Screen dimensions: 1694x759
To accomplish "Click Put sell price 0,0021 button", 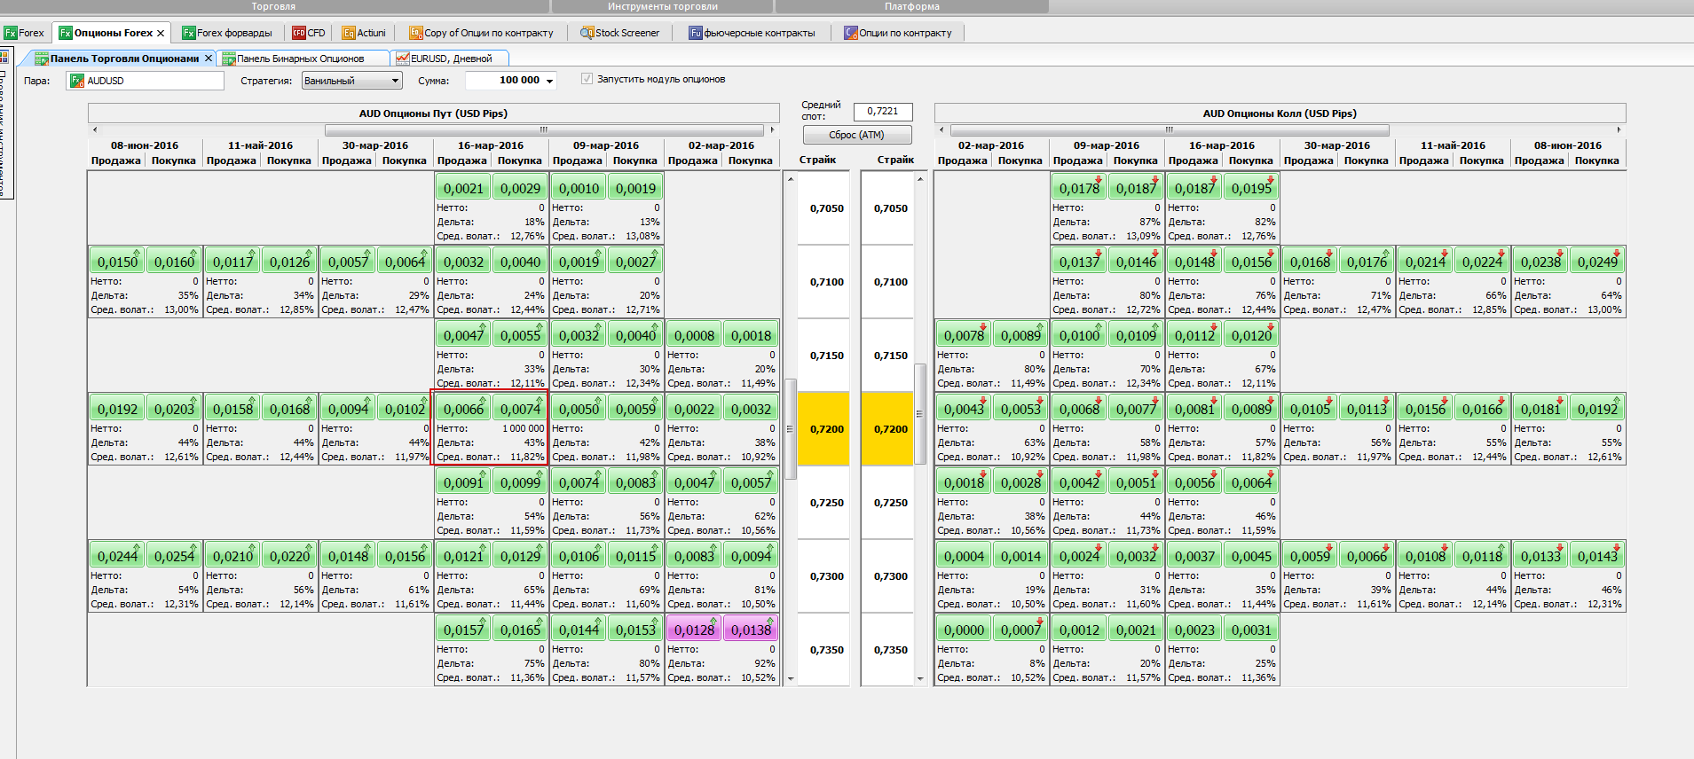I will click(463, 188).
